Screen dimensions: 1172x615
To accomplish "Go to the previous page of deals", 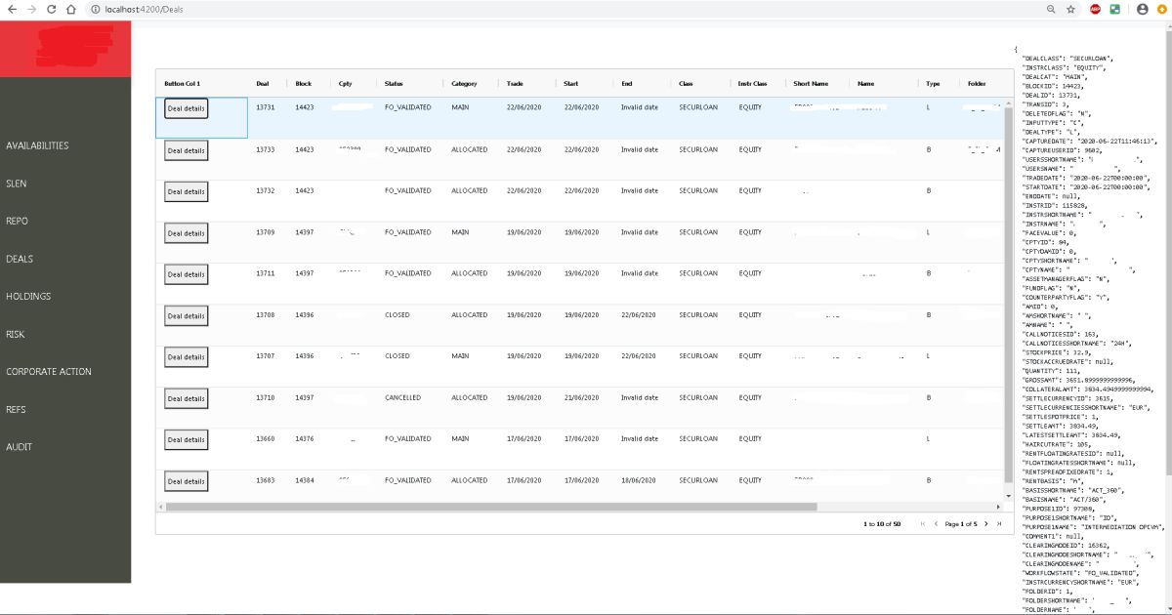I will coord(936,524).
